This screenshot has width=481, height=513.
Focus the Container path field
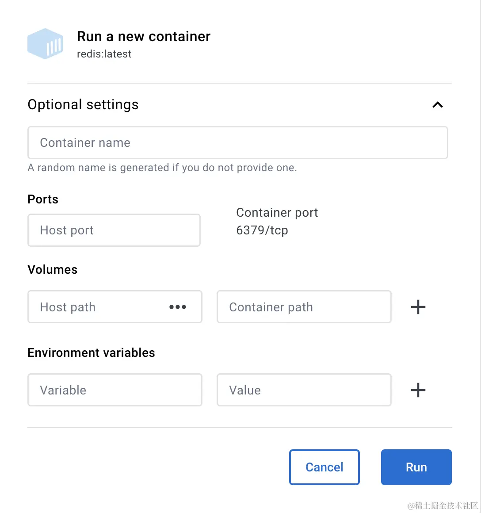[x=304, y=307]
